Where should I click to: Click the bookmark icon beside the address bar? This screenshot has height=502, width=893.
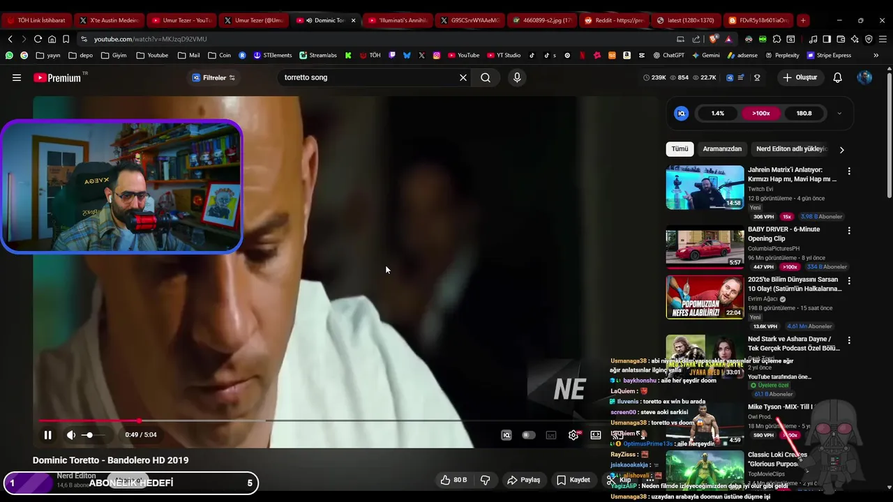point(66,39)
